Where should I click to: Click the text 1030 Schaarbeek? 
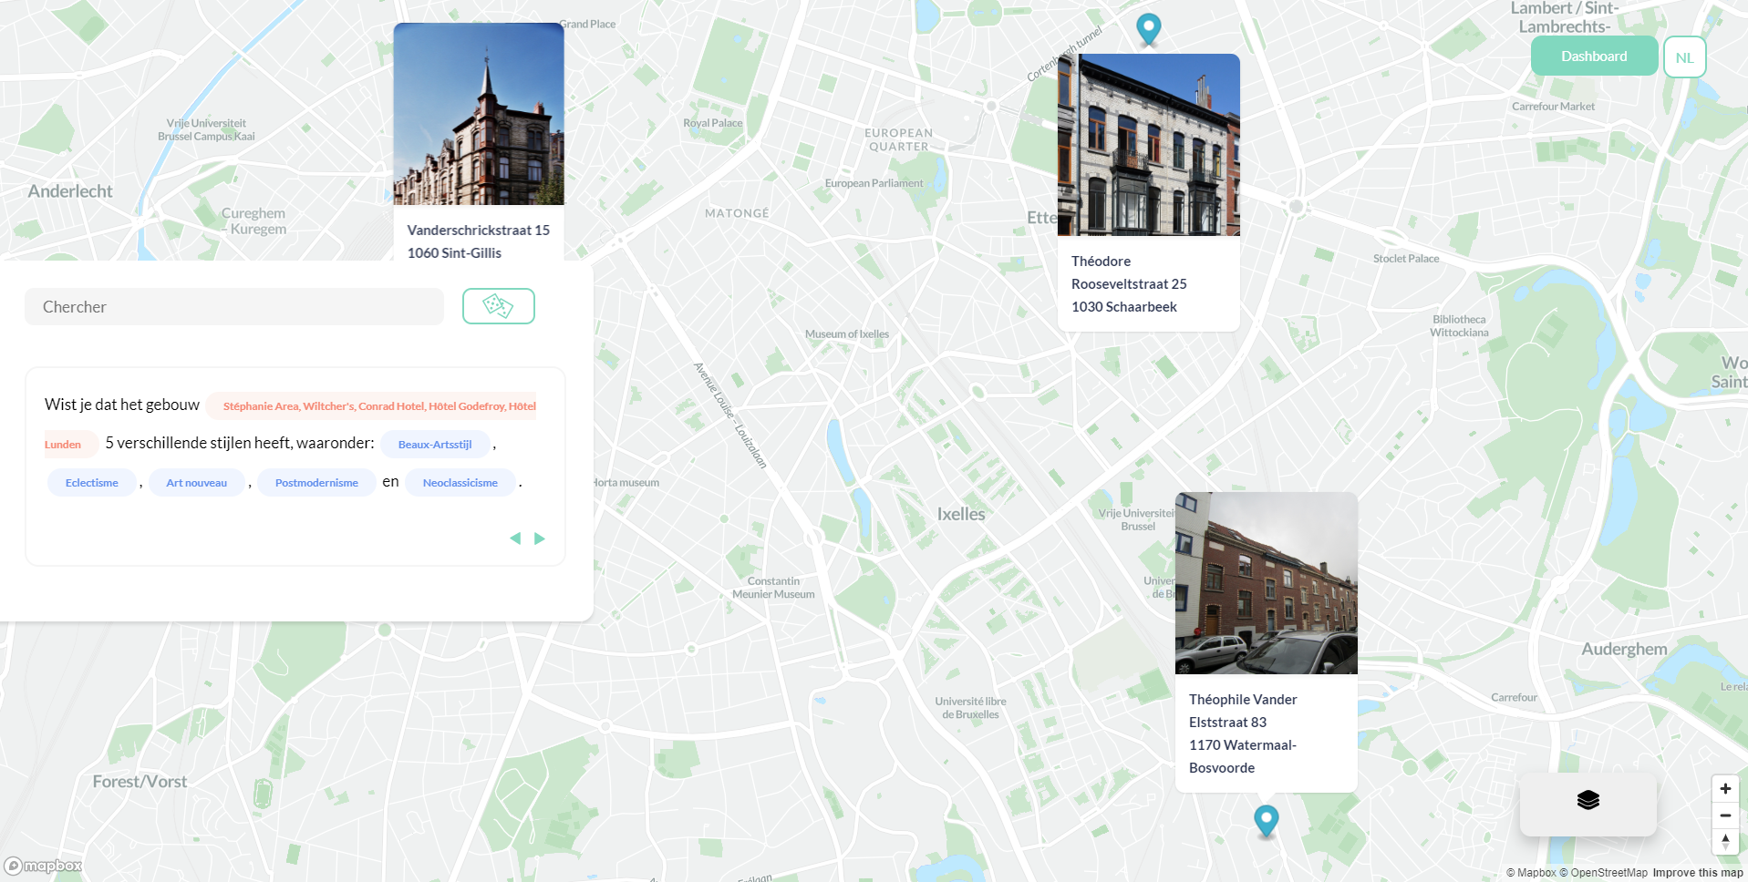1124,307
